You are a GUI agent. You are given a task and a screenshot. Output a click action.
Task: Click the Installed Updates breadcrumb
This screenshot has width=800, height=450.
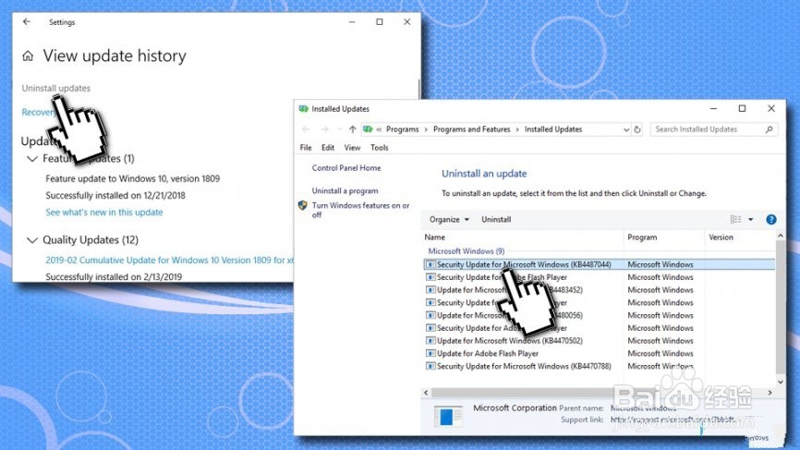[553, 129]
